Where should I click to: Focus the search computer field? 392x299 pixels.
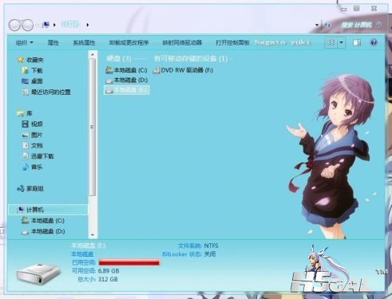[357, 25]
